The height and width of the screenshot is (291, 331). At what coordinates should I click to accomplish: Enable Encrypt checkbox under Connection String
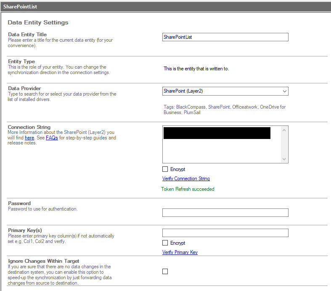click(x=165, y=169)
